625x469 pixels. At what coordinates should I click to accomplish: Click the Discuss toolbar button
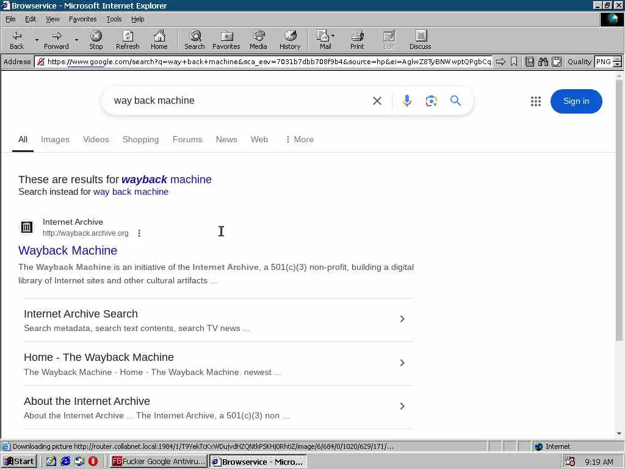click(x=420, y=40)
